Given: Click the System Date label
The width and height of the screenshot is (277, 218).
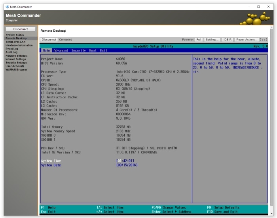Looking at the screenshot, I should coord(51,165).
